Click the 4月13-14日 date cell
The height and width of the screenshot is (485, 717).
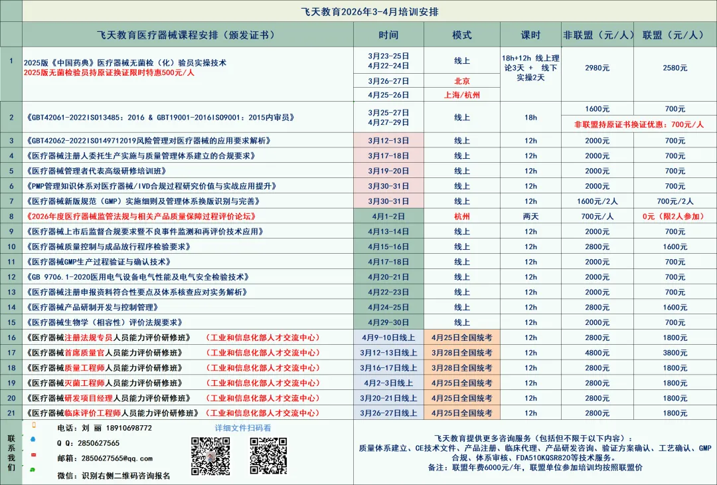pyautogui.click(x=388, y=231)
